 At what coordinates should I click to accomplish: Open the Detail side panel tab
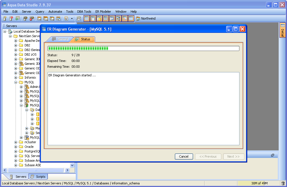(x=282, y=30)
